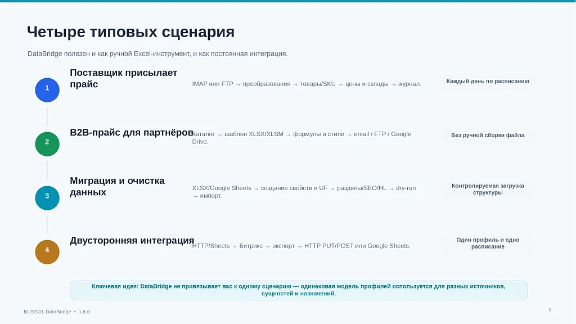576x324 pixels.
Task: Click the 'Один профиль и одно расписание' badge
Action: pos(488,243)
